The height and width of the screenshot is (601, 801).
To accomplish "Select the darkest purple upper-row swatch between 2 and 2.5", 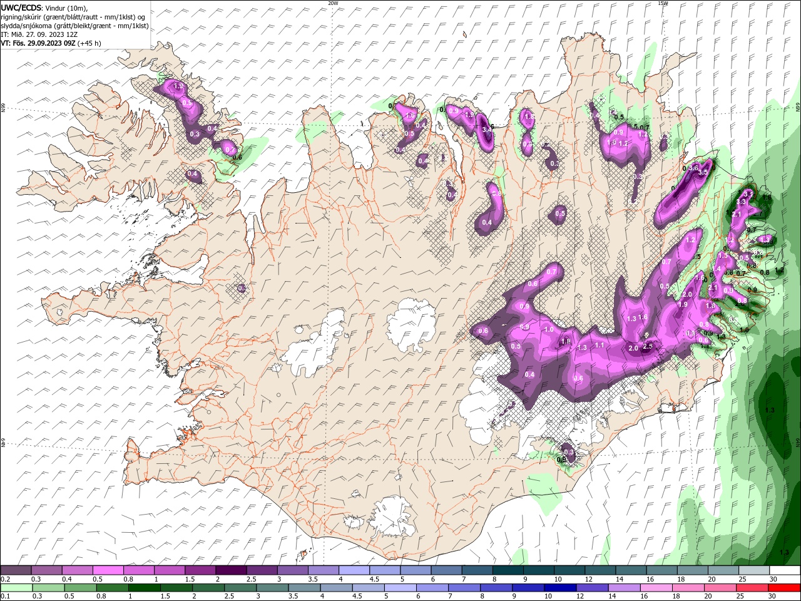I will tap(231, 570).
